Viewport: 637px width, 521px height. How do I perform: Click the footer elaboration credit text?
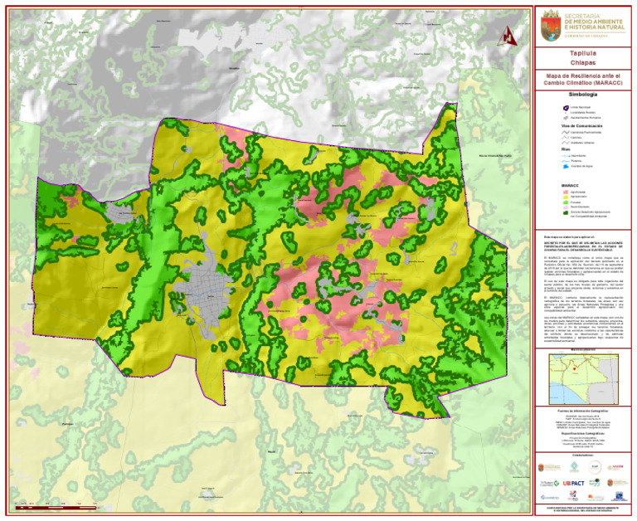pos(583,509)
